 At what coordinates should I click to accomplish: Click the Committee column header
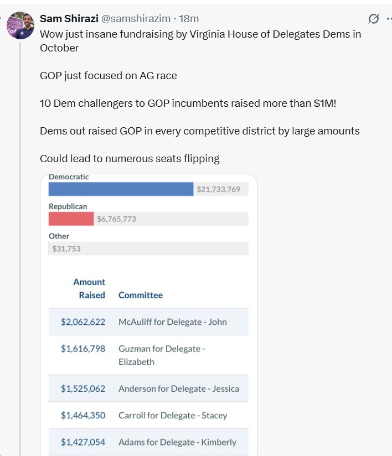[141, 295]
